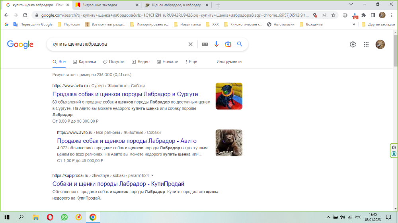The height and width of the screenshot is (223, 398).
Task: Switch to the Щенок лабрадора browser tab
Action: pyautogui.click(x=176, y=5)
